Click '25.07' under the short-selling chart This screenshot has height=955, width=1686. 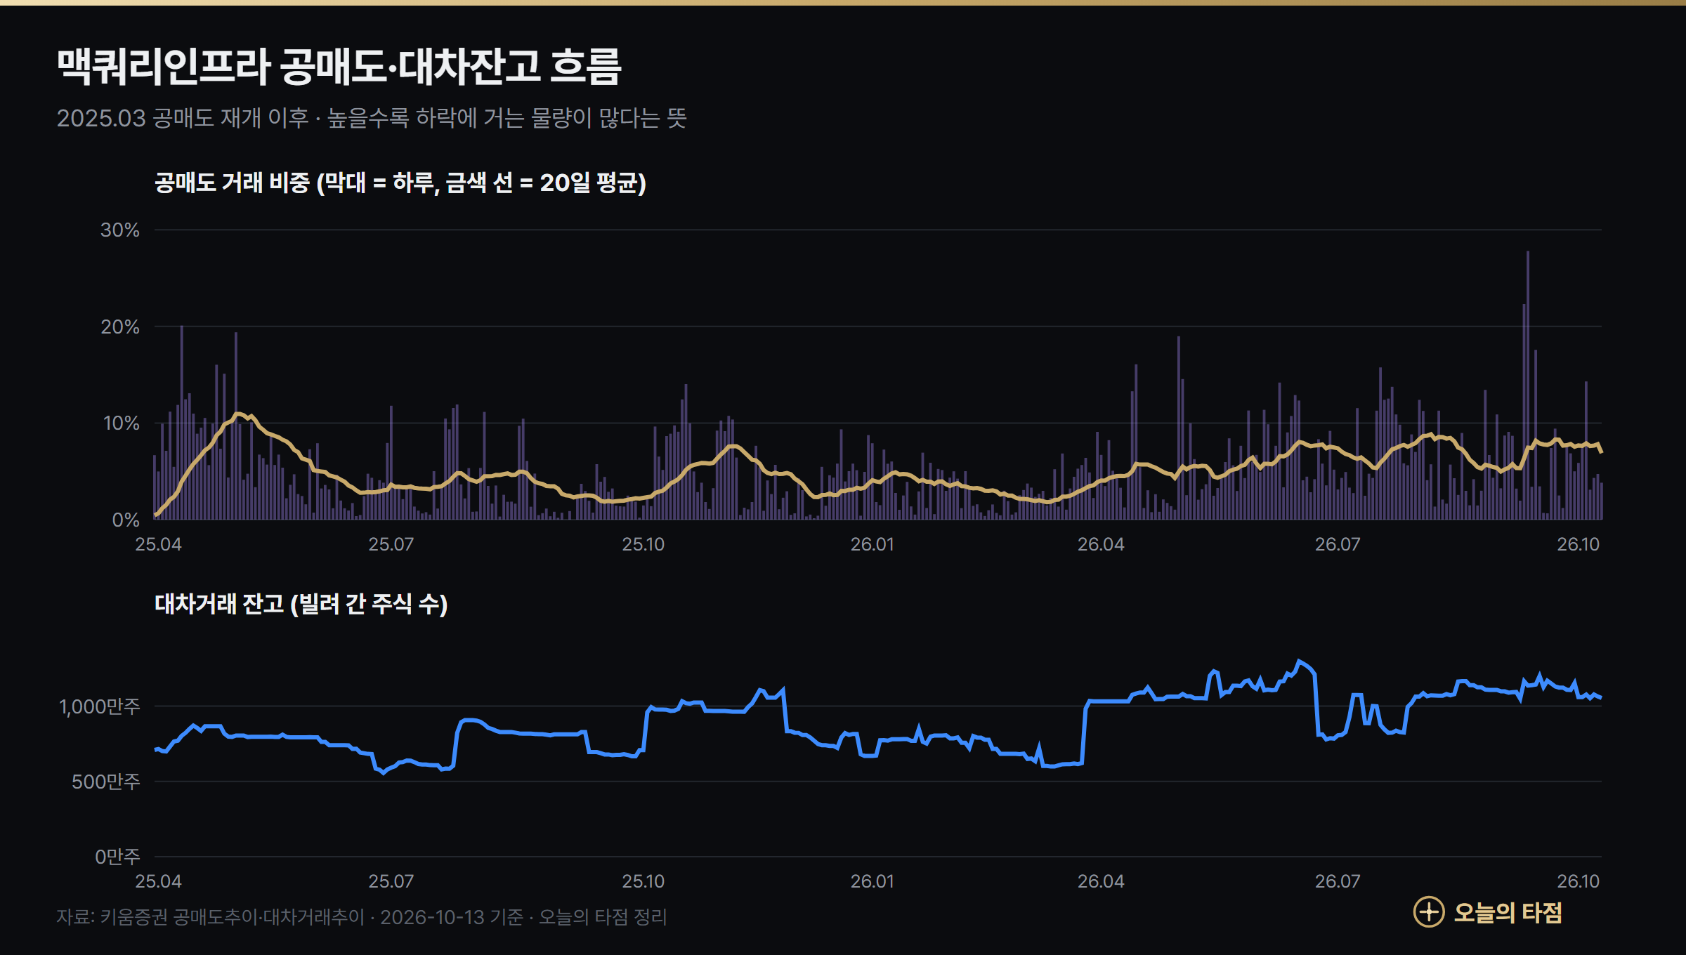[x=391, y=544]
